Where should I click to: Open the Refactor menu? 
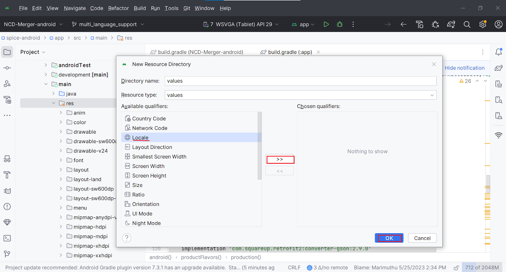click(118, 8)
